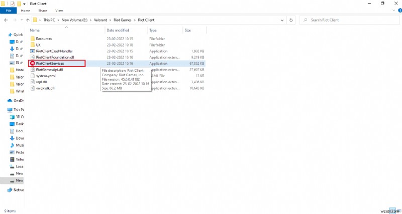Click Riot Games breadcrumb segment

tap(122, 20)
